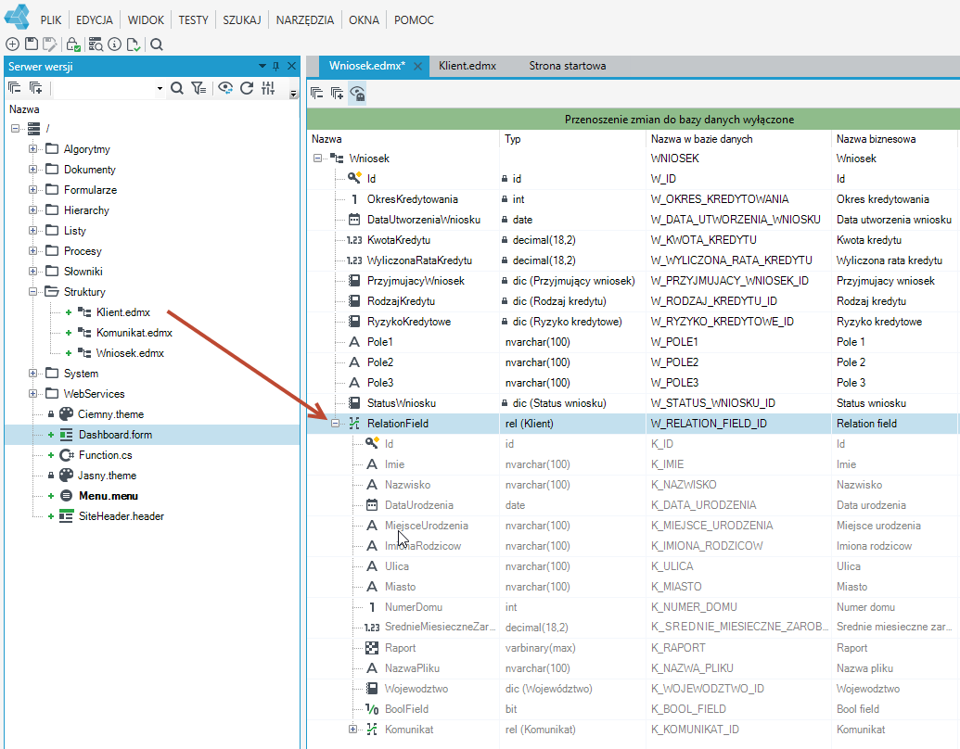Sort by the Typ column header
Viewport: 960px width, 749px height.
point(572,139)
